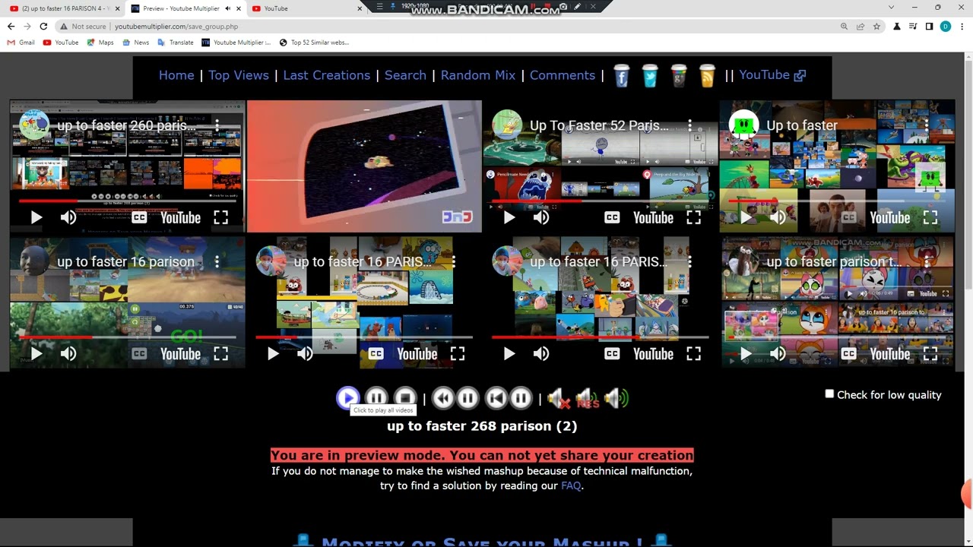Open the Facebook share icon
This screenshot has width=973, height=547.
tap(622, 75)
